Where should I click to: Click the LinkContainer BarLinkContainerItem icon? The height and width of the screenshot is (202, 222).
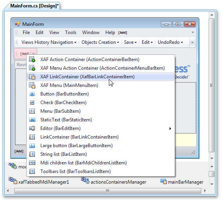[x=32, y=137]
